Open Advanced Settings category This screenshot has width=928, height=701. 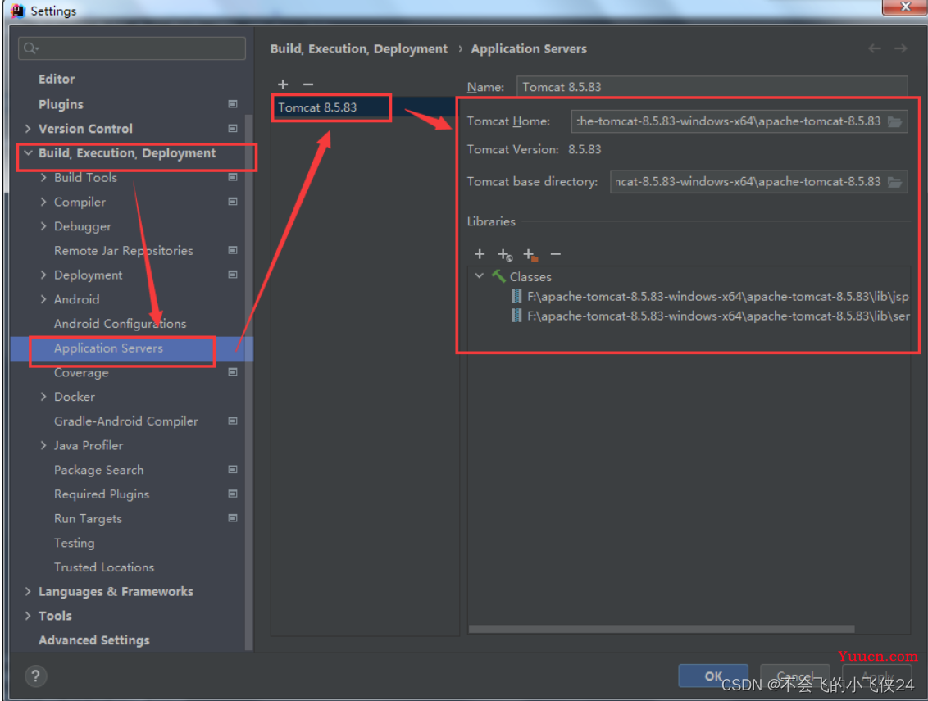click(94, 640)
